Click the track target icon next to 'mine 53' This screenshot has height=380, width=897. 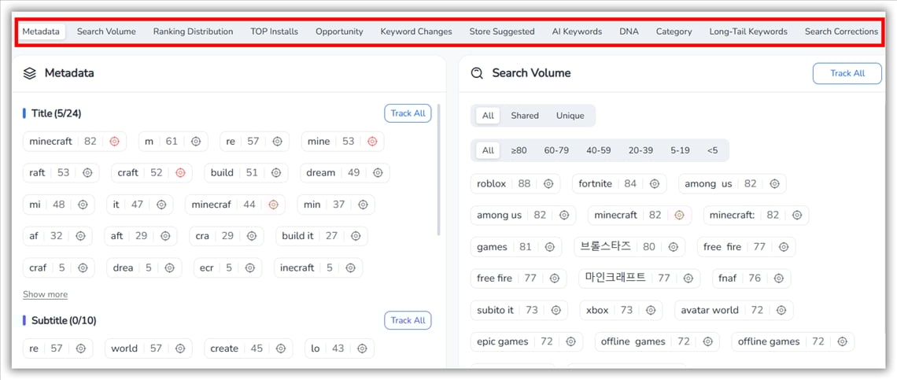pyautogui.click(x=372, y=142)
